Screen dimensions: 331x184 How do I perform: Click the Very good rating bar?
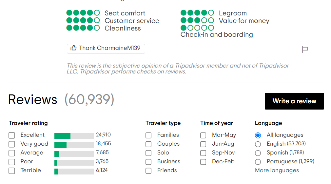tap(74, 145)
